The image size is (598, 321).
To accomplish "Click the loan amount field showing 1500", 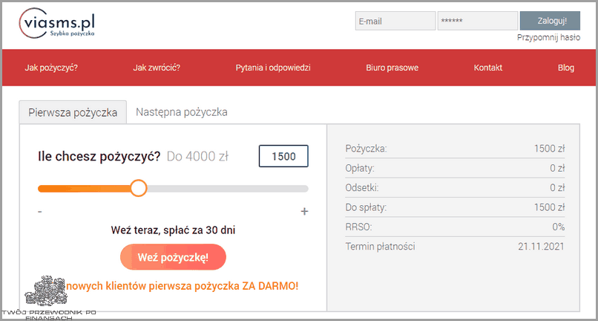I will click(x=283, y=156).
